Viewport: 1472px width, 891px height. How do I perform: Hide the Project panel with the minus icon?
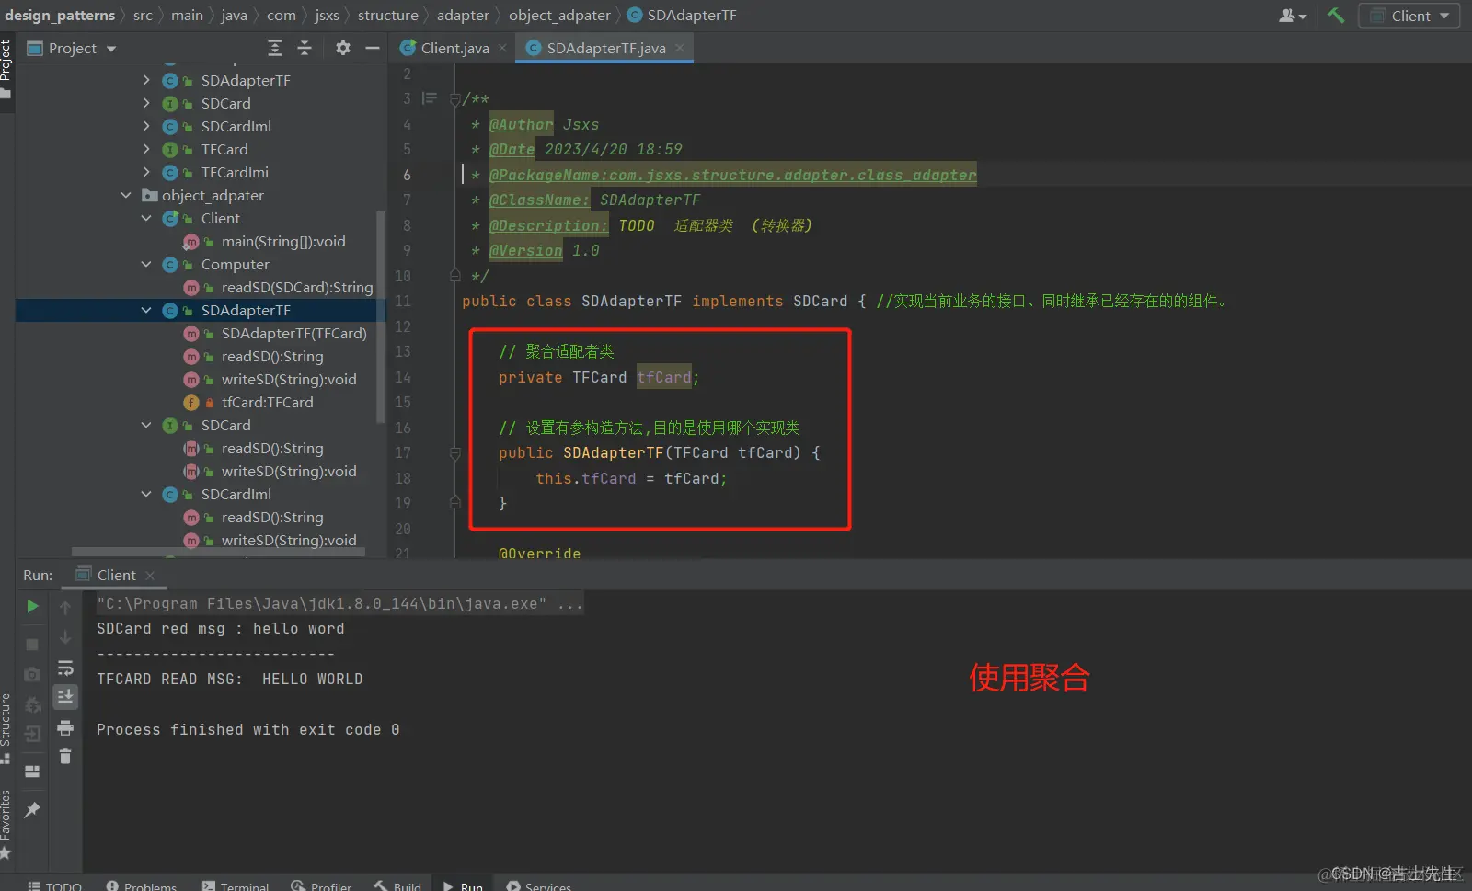(373, 48)
